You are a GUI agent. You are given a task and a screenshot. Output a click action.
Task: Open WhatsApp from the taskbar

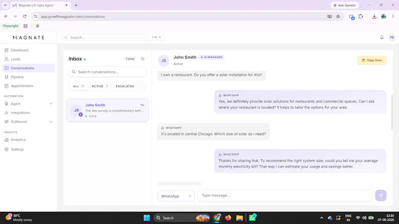point(253,218)
